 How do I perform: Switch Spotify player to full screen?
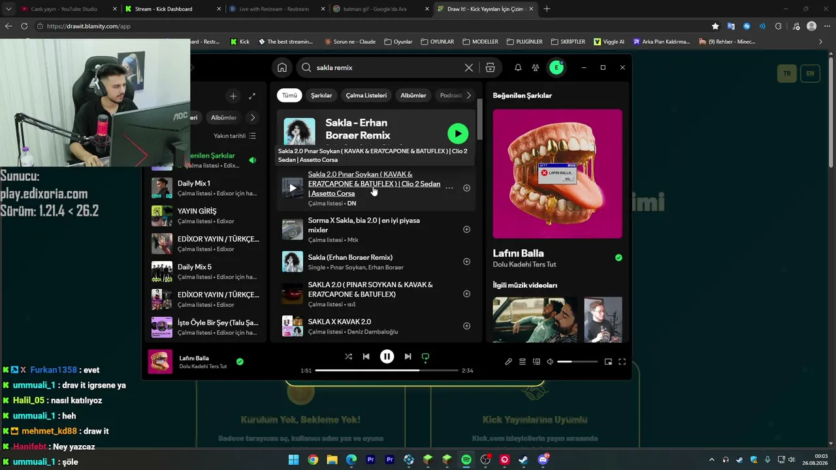point(622,362)
